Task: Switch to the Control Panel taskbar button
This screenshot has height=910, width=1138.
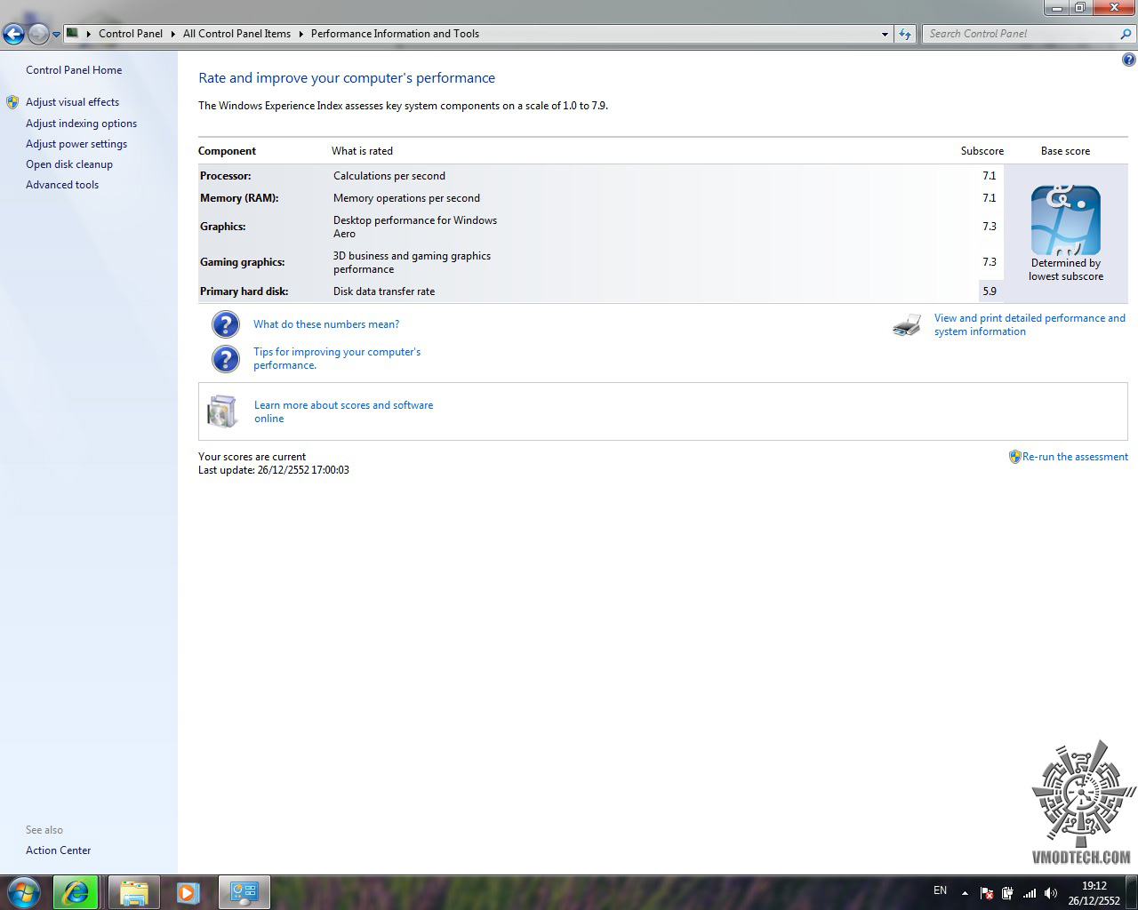Action: pyautogui.click(x=244, y=892)
